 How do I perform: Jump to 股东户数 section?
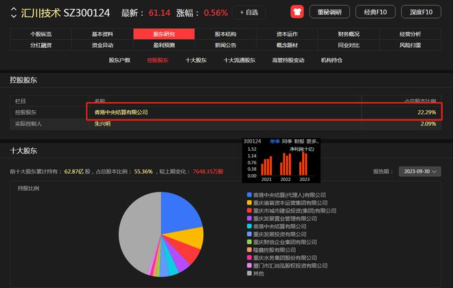pos(119,60)
